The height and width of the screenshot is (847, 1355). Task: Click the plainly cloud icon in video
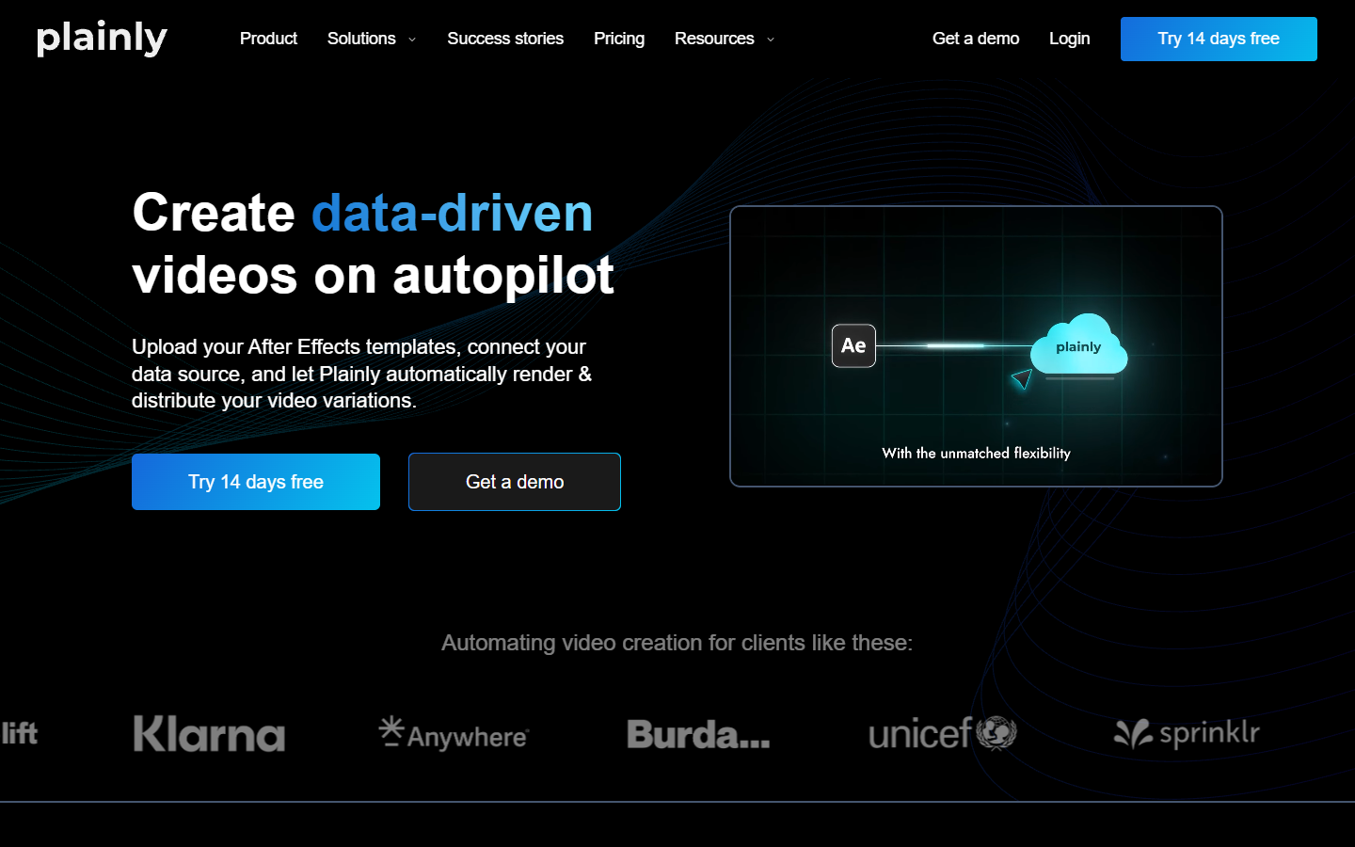pos(1078,344)
